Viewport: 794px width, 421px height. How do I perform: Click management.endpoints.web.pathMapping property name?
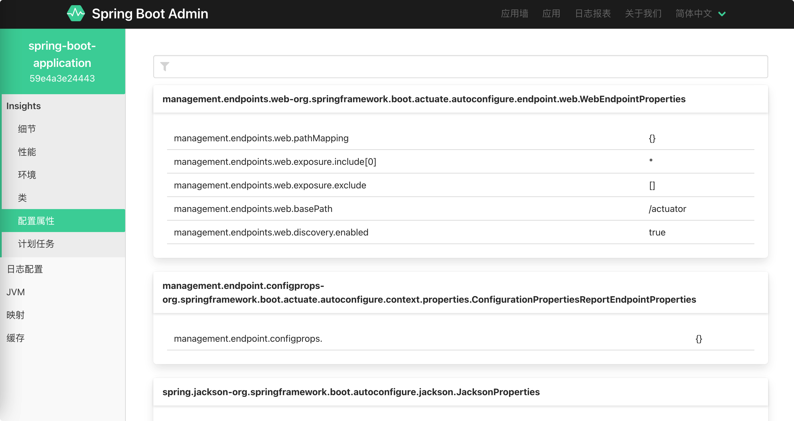(261, 138)
